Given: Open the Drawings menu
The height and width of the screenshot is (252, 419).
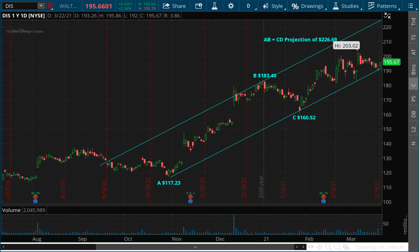Looking at the screenshot, I should pos(308,6).
